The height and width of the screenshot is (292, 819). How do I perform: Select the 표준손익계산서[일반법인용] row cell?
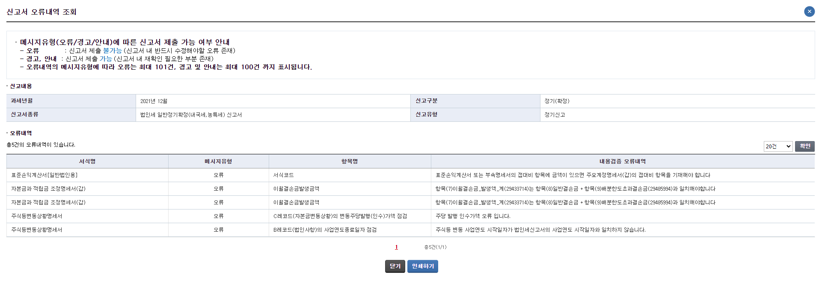click(x=45, y=175)
